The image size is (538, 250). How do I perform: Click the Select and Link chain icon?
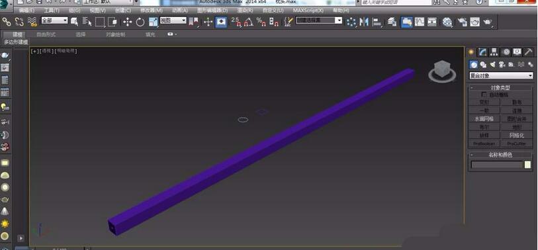[x=7, y=22]
